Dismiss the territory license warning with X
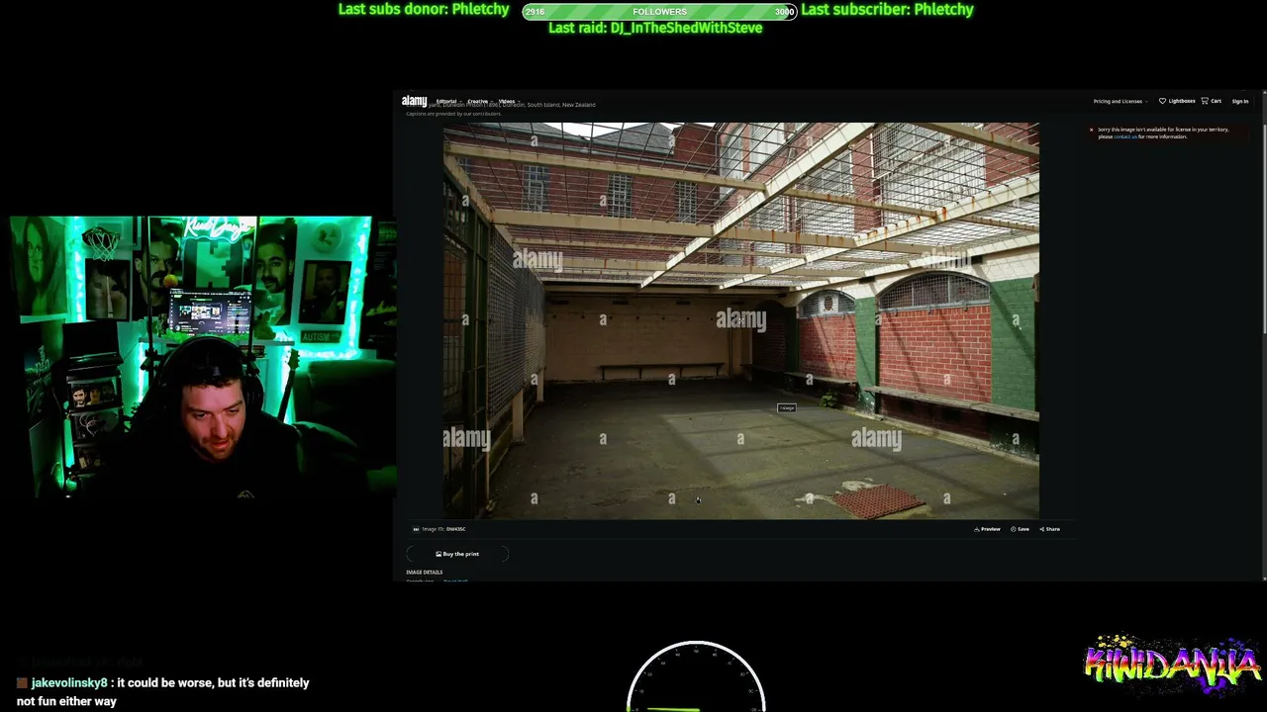1267x712 pixels. [x=1092, y=130]
